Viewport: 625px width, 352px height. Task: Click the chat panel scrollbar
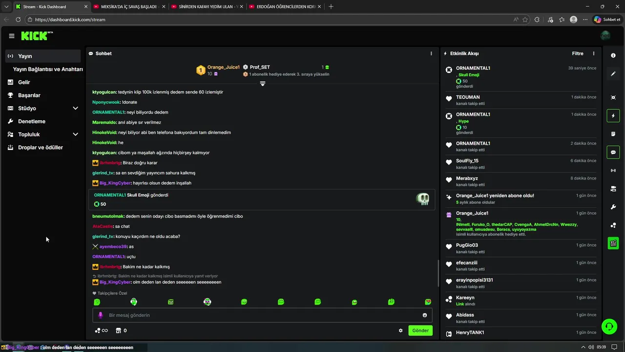438,273
